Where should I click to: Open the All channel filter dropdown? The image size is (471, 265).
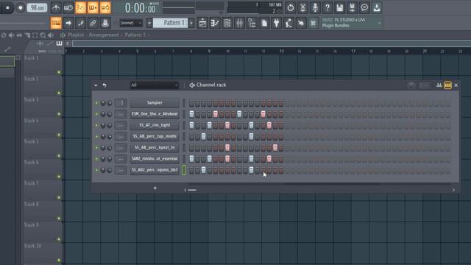(x=155, y=85)
